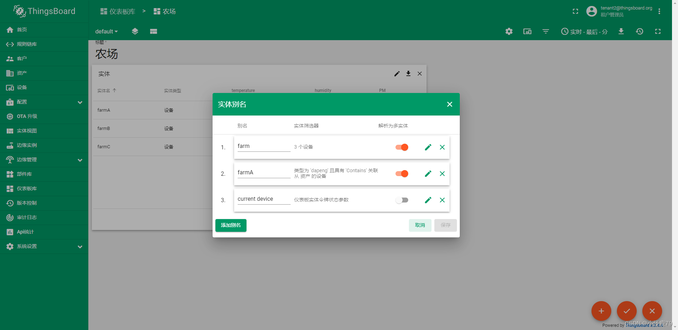The image size is (678, 330).
Task: Click the entity aliases icon in the toolbar
Action: coord(135,31)
